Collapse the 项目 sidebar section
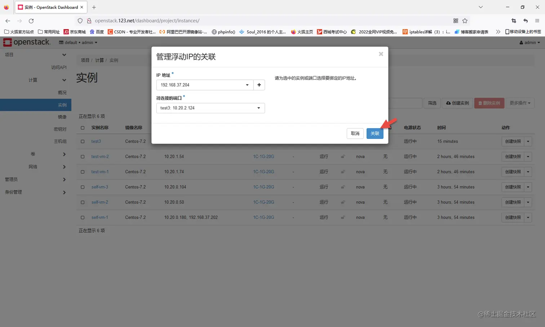This screenshot has height=327, width=545. 36,55
